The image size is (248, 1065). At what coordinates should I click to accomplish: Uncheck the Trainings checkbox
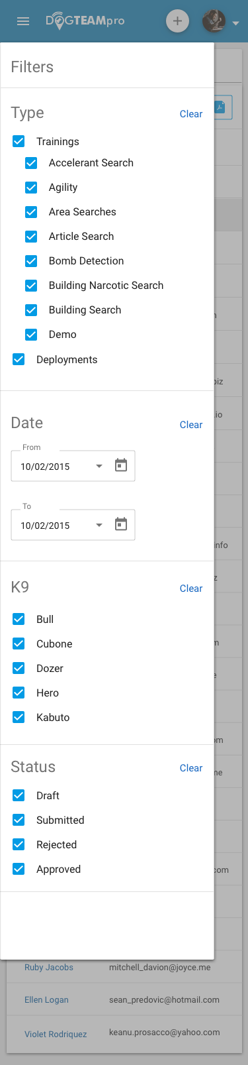[x=19, y=141]
